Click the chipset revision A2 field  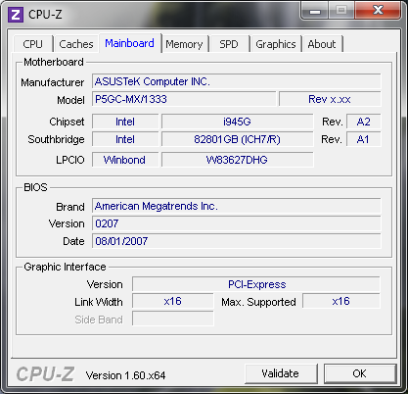pyautogui.click(x=363, y=122)
